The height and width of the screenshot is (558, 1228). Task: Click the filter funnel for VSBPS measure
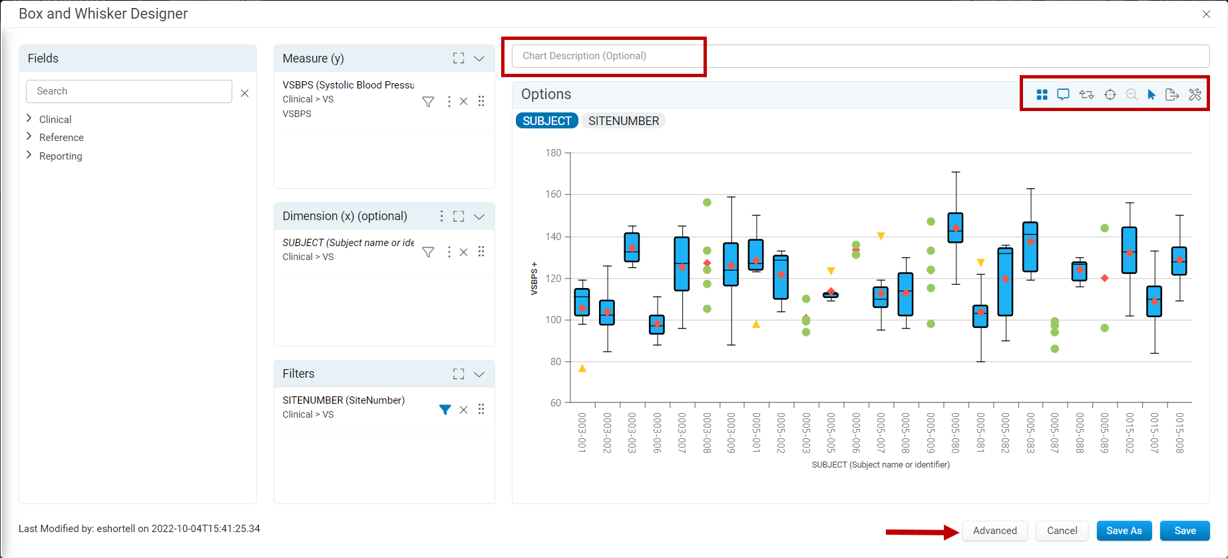428,102
